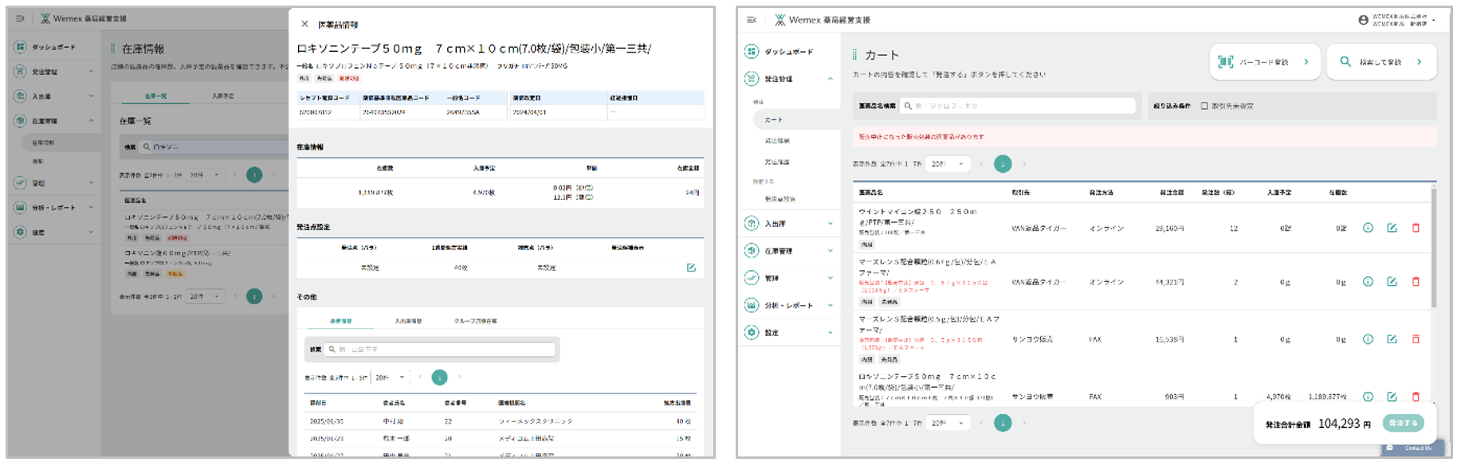Tick the 取引先未設定 filter checkbox
The height and width of the screenshot is (462, 1457).
(1204, 106)
